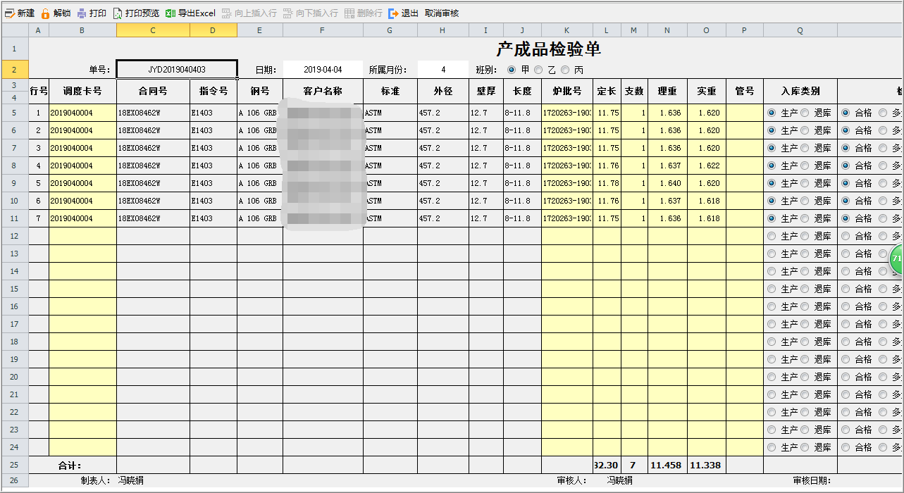Click the 457.2 outer diameter in row 7
The height and width of the screenshot is (493, 904).
[x=443, y=218]
